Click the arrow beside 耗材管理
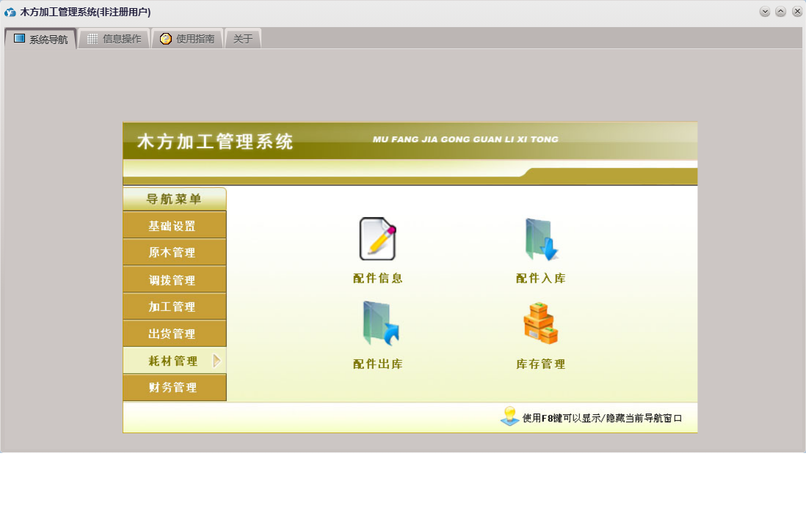 (x=217, y=361)
